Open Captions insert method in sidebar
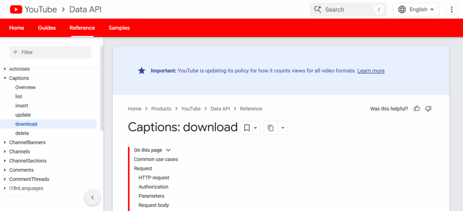Image resolution: width=463 pixels, height=211 pixels. (x=22, y=105)
